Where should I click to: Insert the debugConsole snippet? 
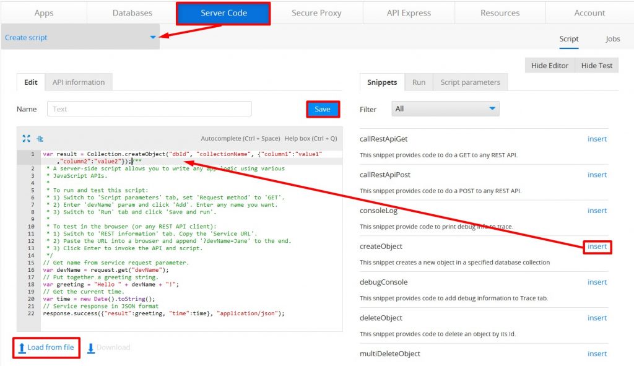click(x=597, y=282)
